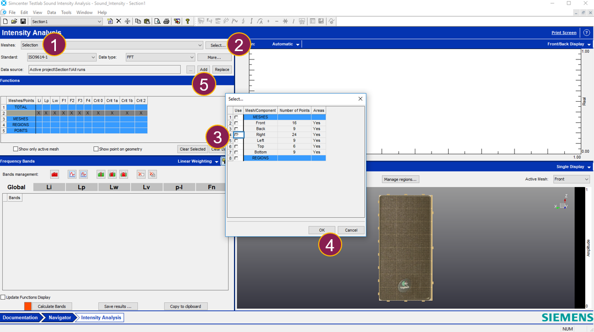Toggle Update Functions Display checkbox
594x332 pixels.
[x=3, y=297]
